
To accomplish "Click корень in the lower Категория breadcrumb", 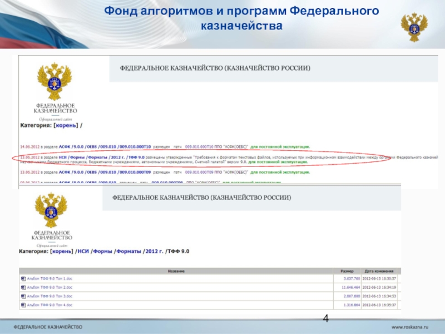I will coord(62,252).
